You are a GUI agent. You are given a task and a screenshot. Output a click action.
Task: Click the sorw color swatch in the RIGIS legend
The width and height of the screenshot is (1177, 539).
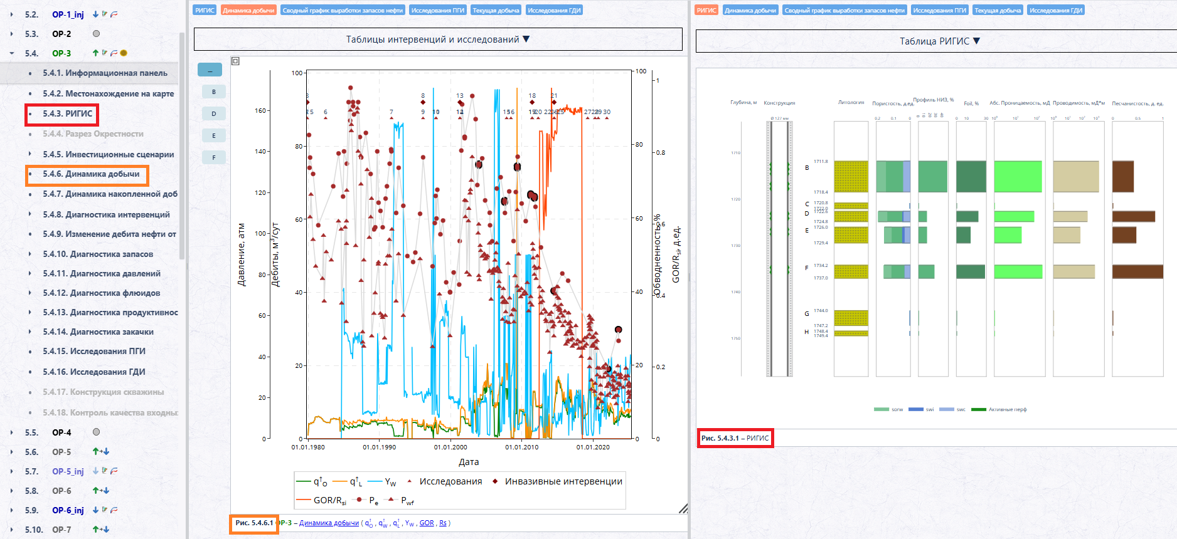click(x=881, y=409)
